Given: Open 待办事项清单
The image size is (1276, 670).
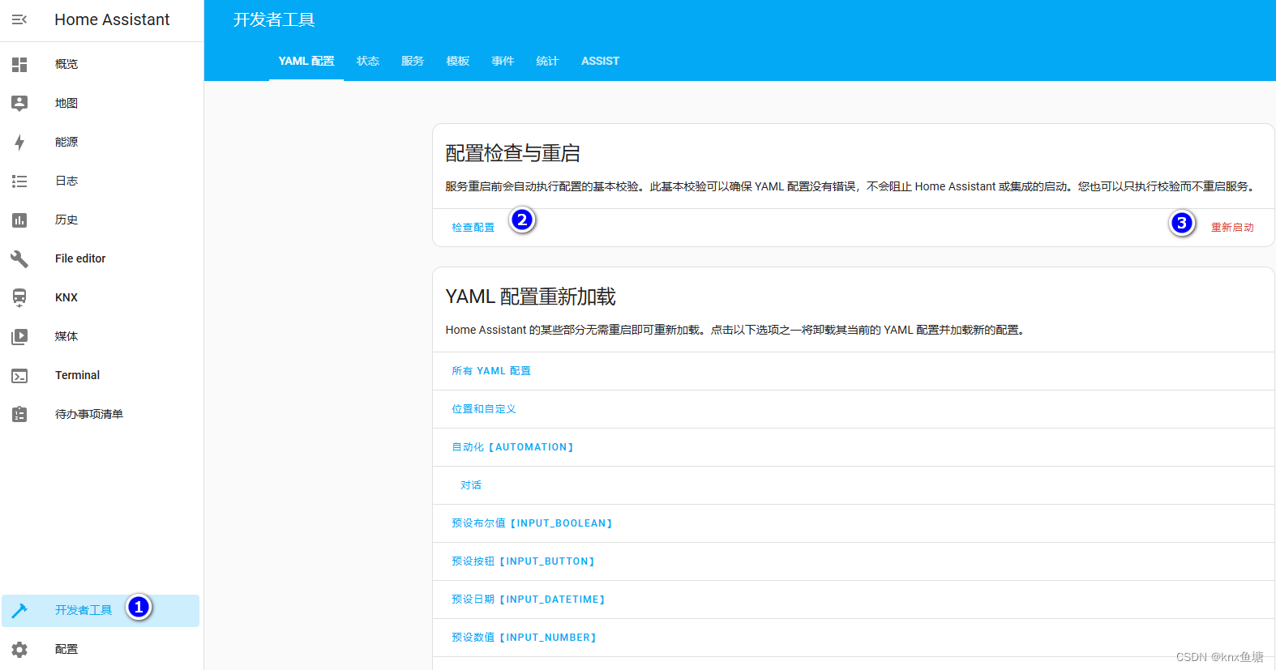Looking at the screenshot, I should (x=101, y=414).
